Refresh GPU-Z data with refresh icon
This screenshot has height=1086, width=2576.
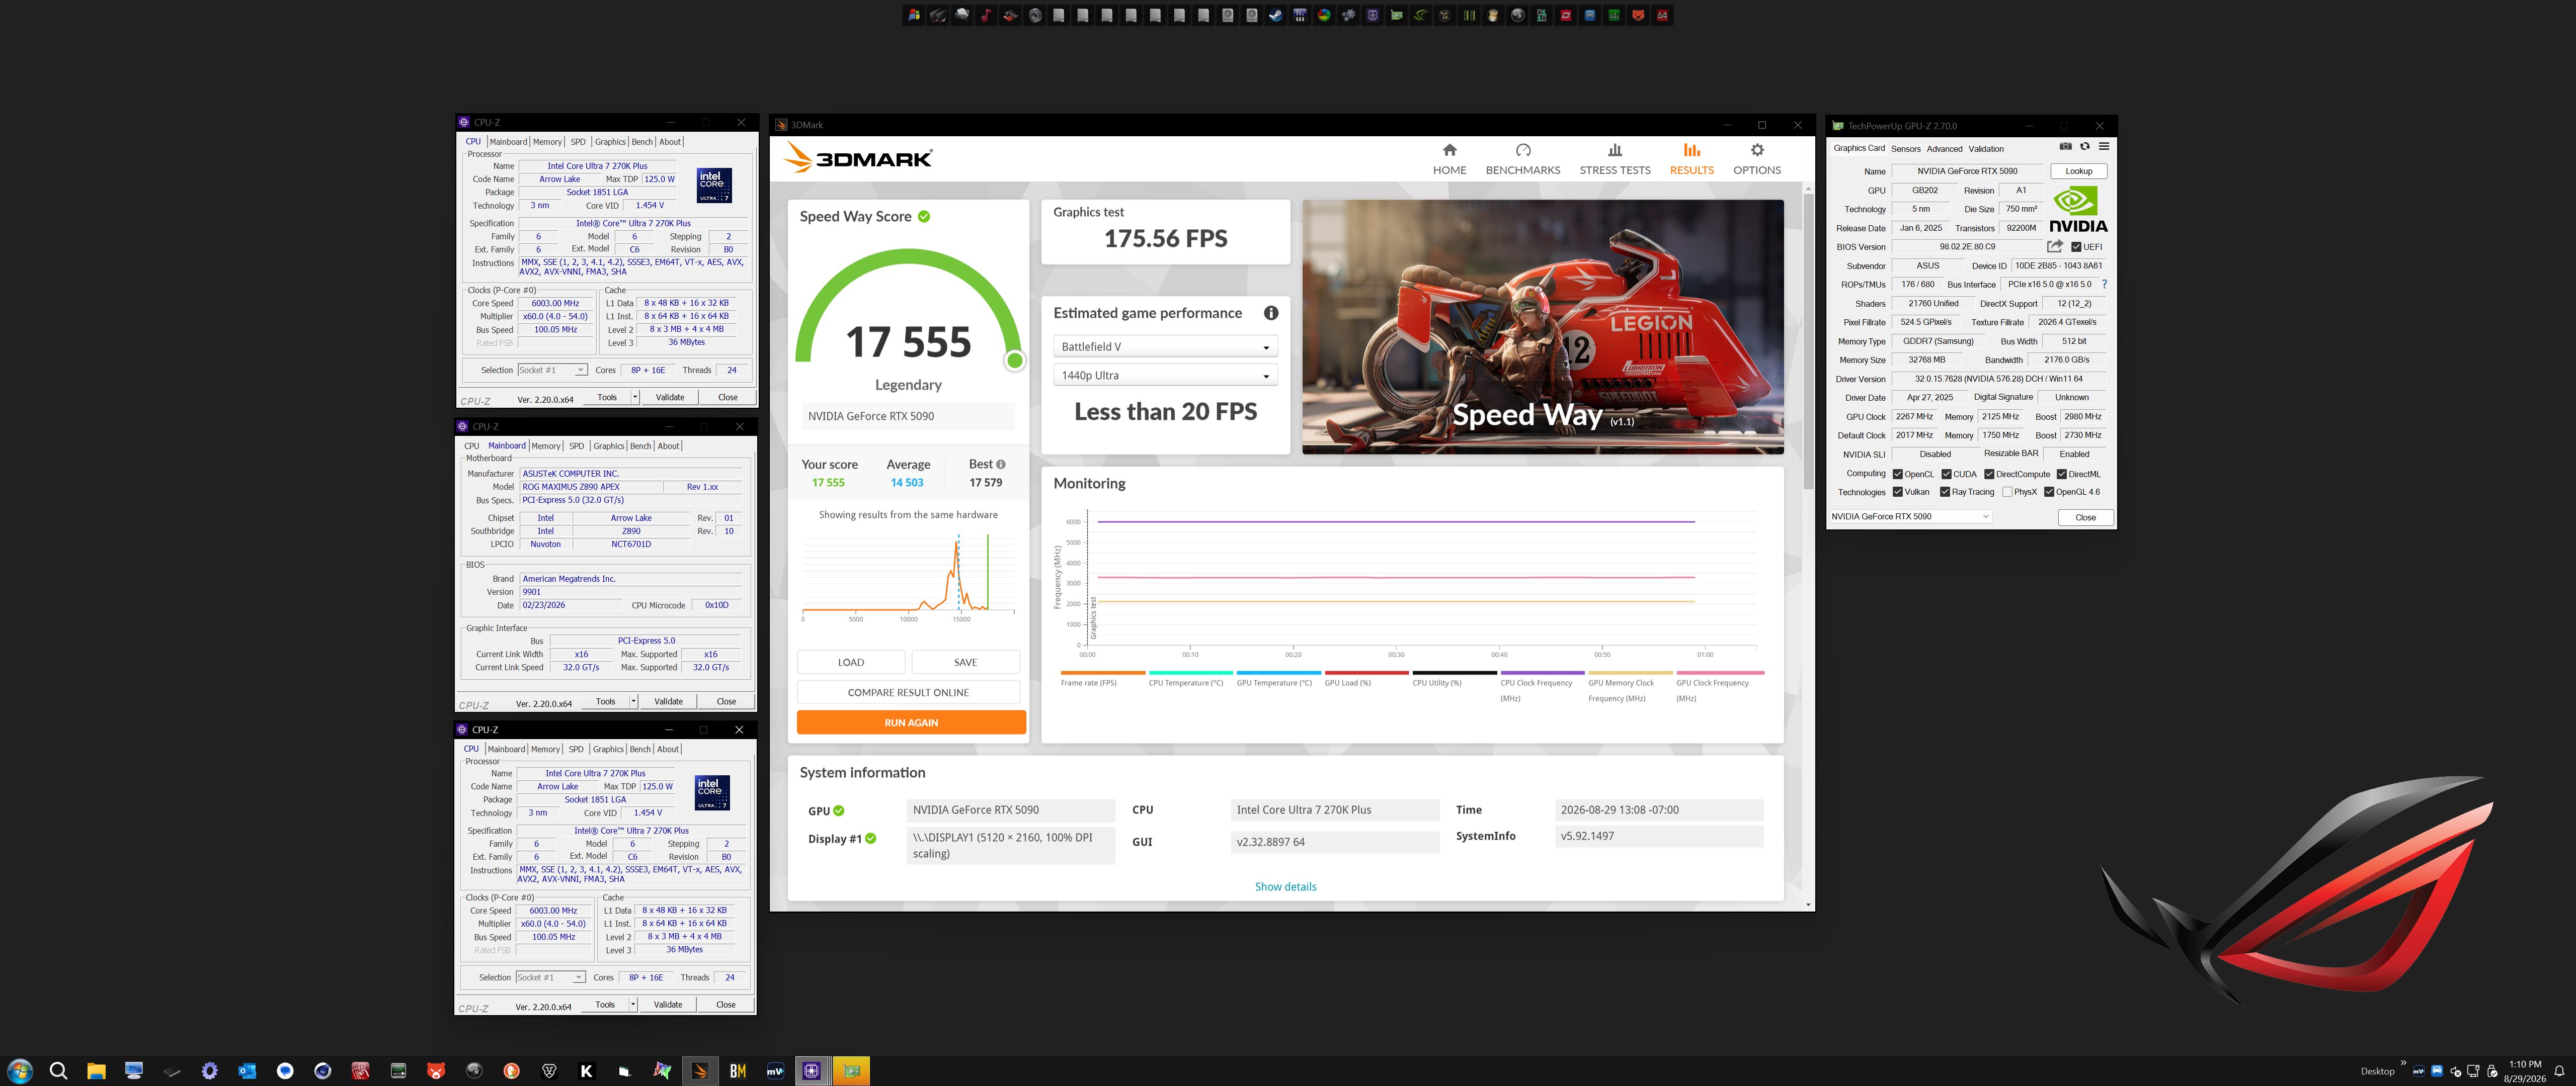(x=2085, y=147)
